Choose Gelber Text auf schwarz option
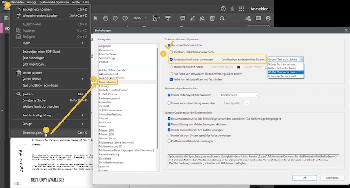 click(x=286, y=68)
